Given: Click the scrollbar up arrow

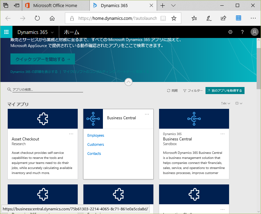Looking at the screenshot, I should click(x=259, y=40).
